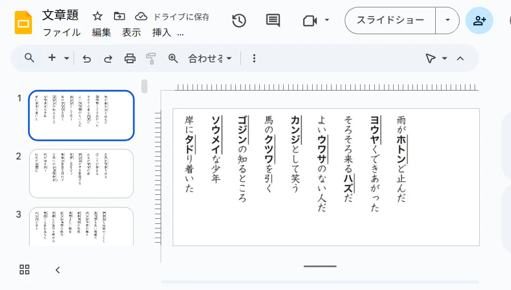Click the text ヨウヤくできあがった
This screenshot has height=290, width=511.
pos(375,164)
